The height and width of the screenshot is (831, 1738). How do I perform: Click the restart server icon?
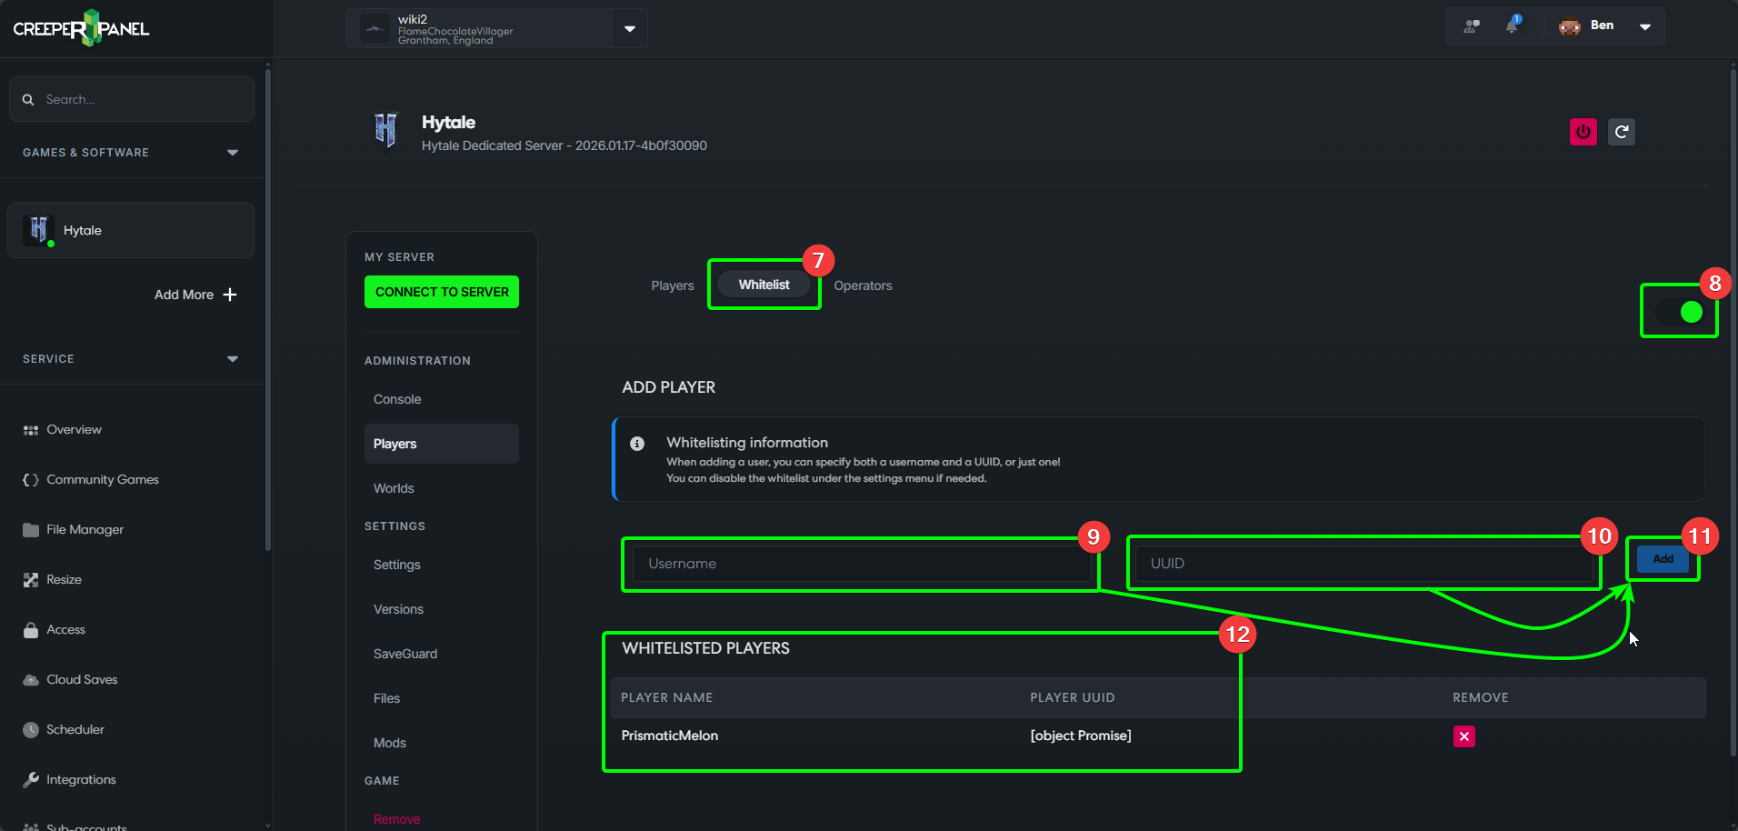(1621, 132)
